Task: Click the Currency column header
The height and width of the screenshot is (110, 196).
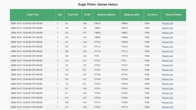Action: coord(152,15)
